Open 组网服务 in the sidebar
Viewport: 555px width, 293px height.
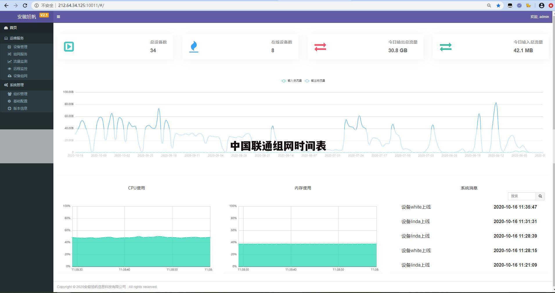27,54
